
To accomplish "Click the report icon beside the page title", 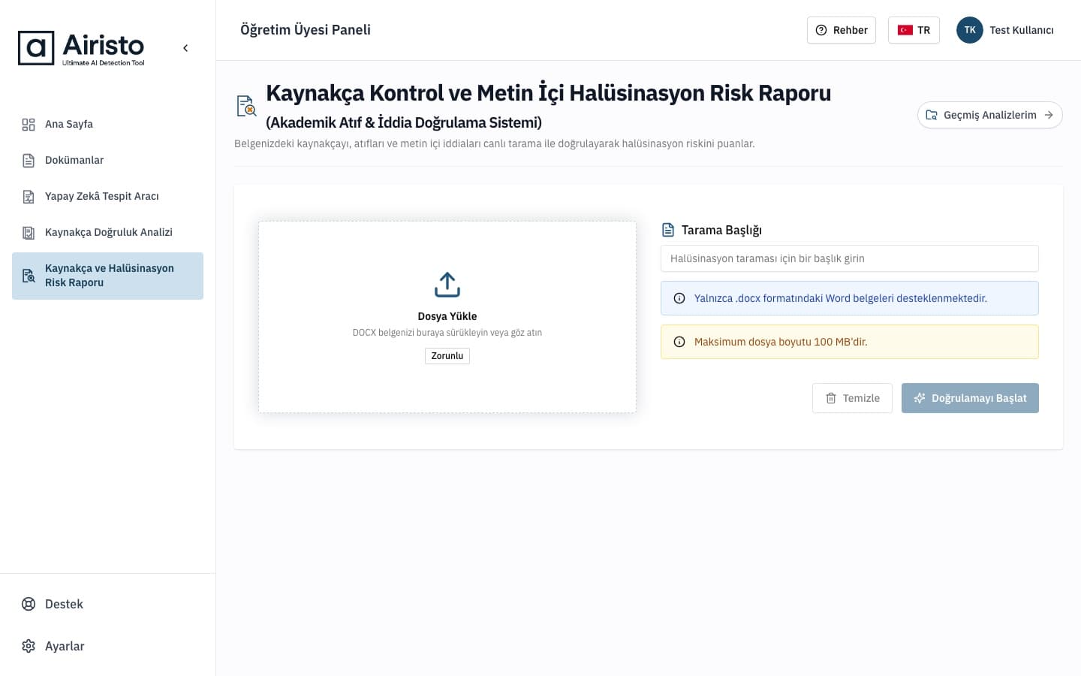I will [x=246, y=106].
